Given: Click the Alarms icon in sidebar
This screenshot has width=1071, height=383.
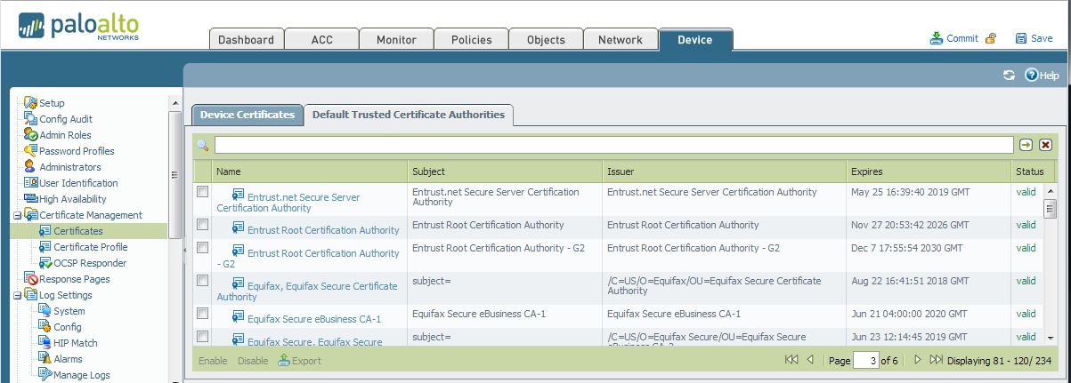Looking at the screenshot, I should point(45,359).
